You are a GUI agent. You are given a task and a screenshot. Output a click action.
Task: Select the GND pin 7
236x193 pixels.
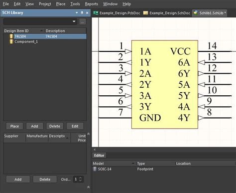pyautogui.click(x=115, y=118)
